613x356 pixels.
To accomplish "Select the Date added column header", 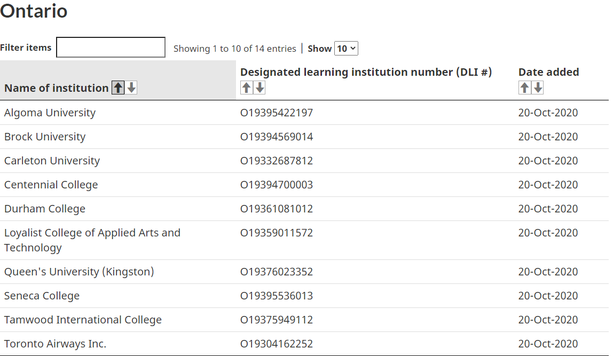I will pyautogui.click(x=548, y=72).
